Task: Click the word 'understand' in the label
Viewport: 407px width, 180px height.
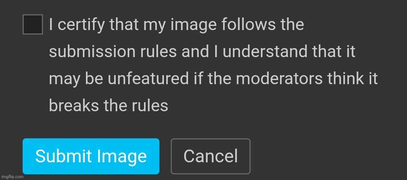Action: [x=265, y=51]
